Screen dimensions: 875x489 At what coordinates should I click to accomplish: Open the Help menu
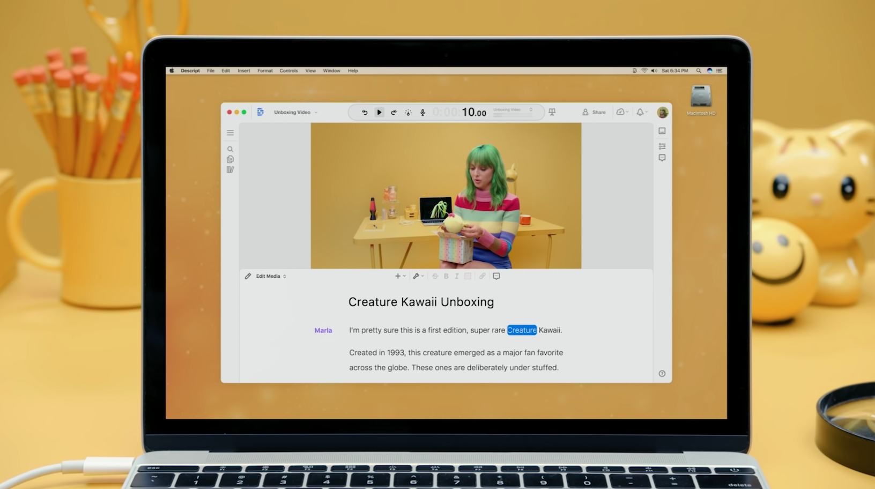tap(353, 71)
